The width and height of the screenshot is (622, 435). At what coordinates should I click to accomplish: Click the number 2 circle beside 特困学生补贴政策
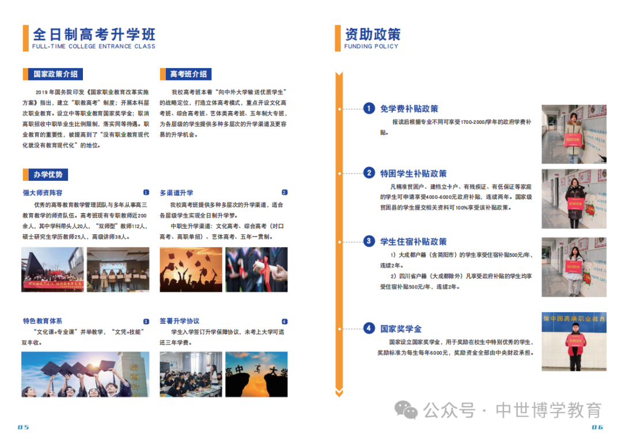[x=369, y=173]
